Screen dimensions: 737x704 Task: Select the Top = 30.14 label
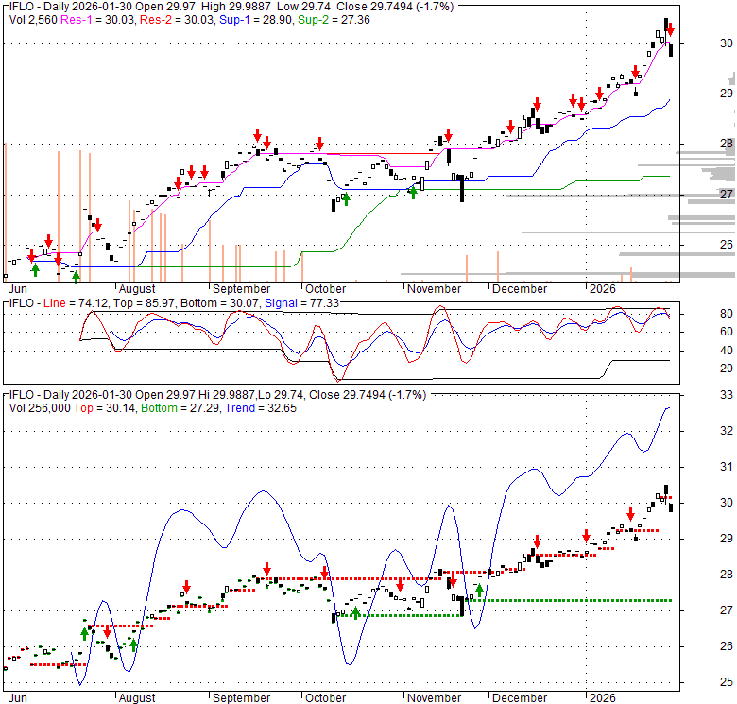(x=104, y=408)
